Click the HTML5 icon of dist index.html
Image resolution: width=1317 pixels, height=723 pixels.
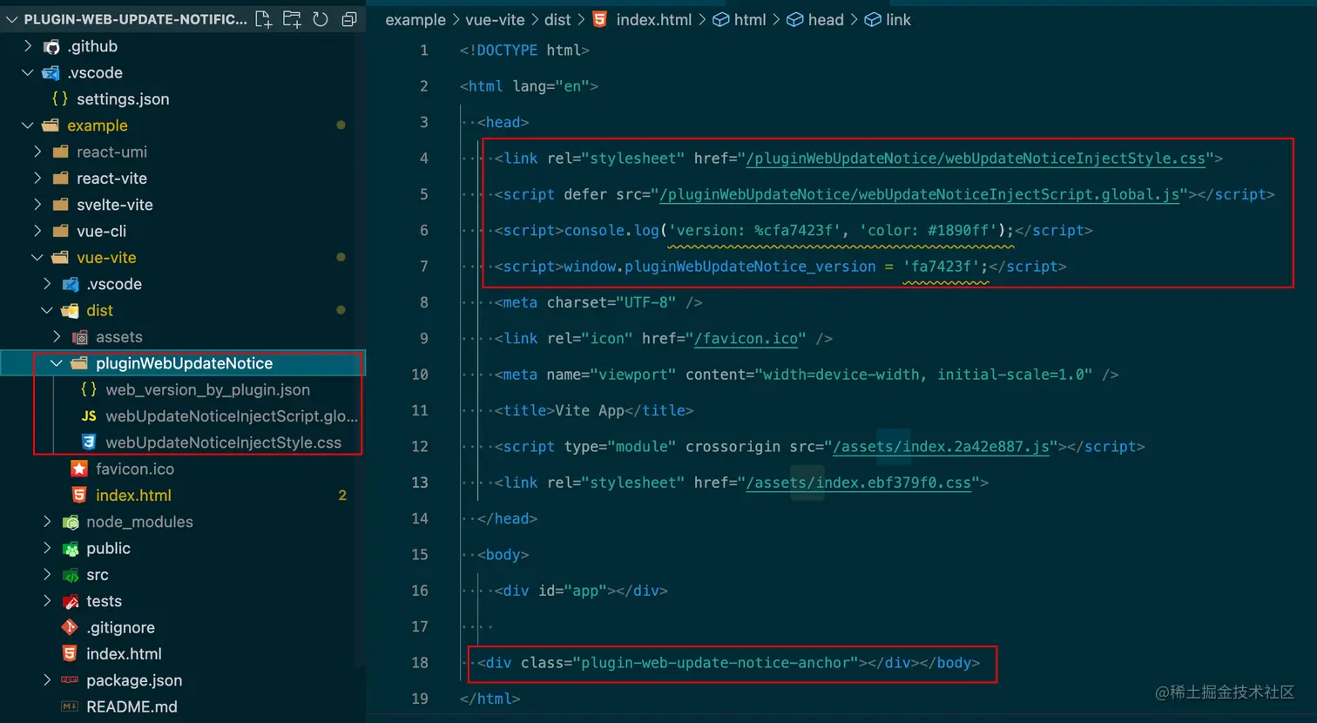[x=79, y=495]
